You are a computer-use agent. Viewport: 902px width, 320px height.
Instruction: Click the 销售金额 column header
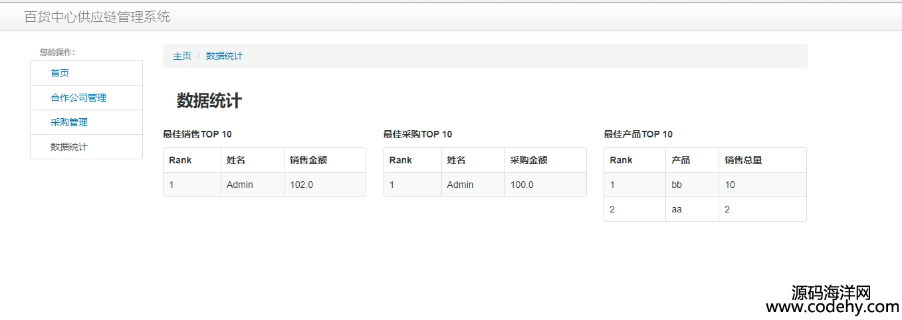pyautogui.click(x=308, y=160)
